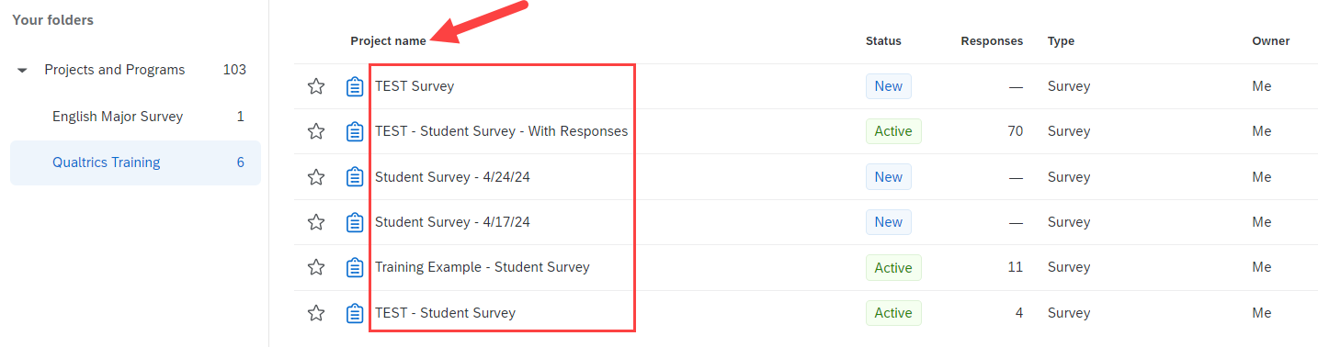Star the Training Example - Student Survey project
This screenshot has height=347, width=1318.
pos(316,267)
